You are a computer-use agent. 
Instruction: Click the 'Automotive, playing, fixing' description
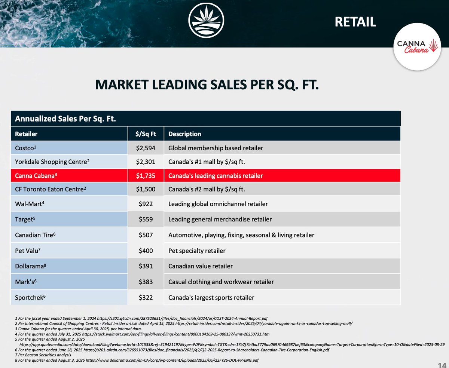[241, 235]
